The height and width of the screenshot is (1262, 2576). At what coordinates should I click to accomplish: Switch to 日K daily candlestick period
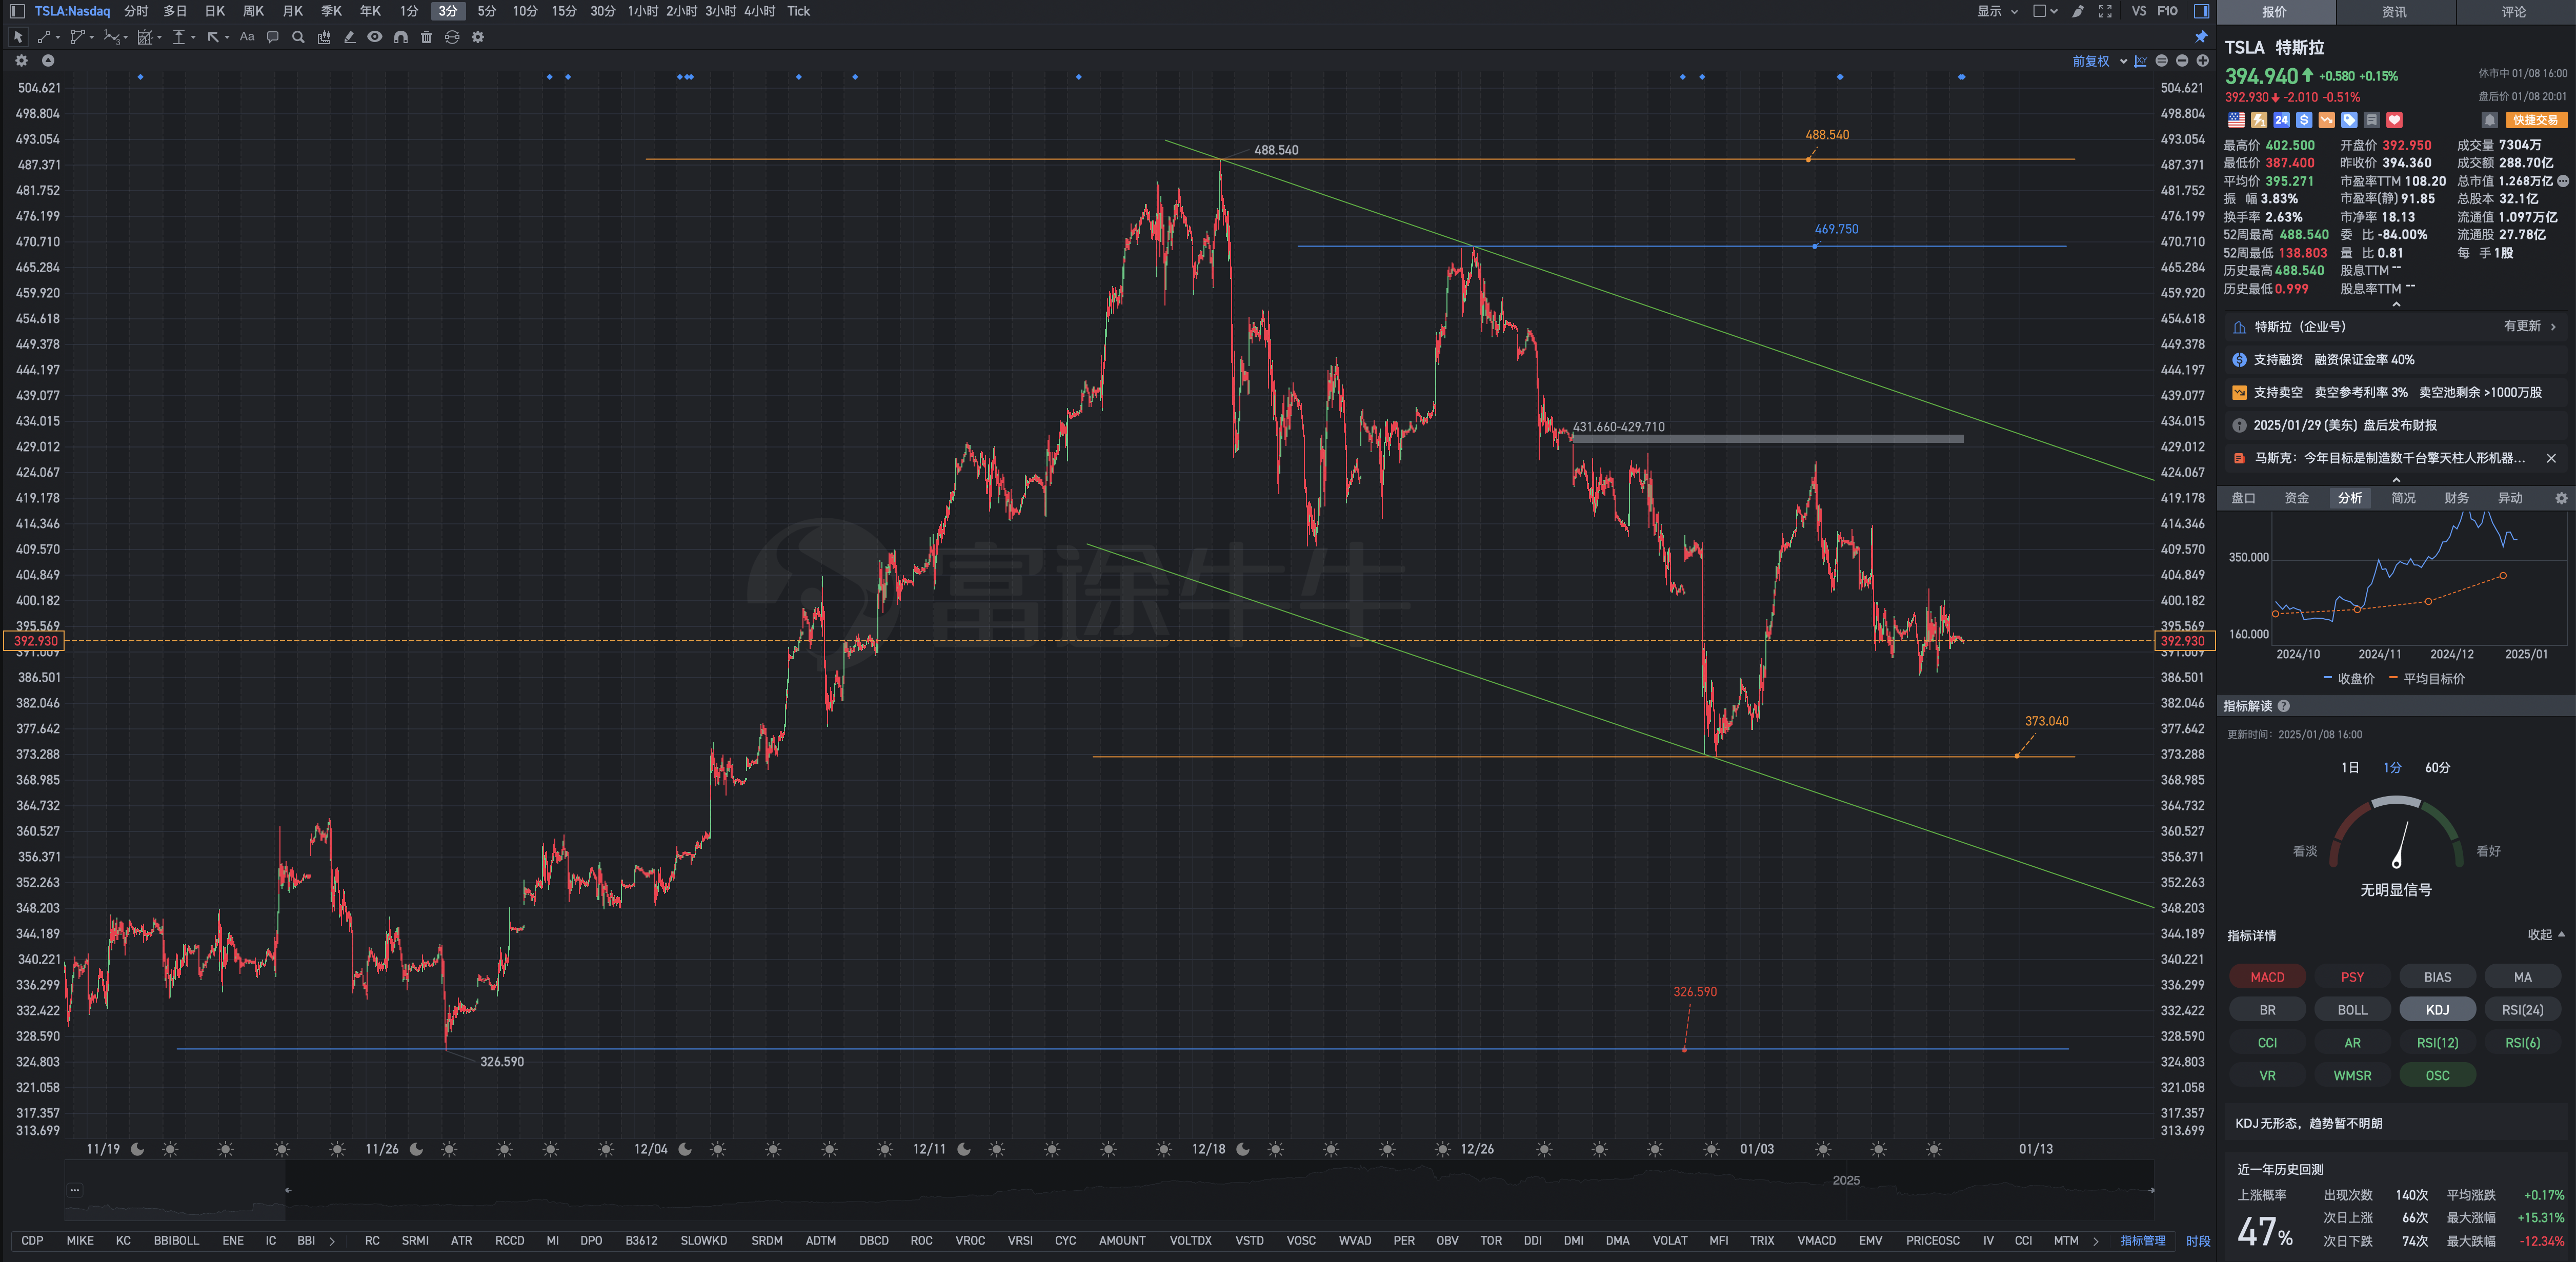tap(215, 11)
